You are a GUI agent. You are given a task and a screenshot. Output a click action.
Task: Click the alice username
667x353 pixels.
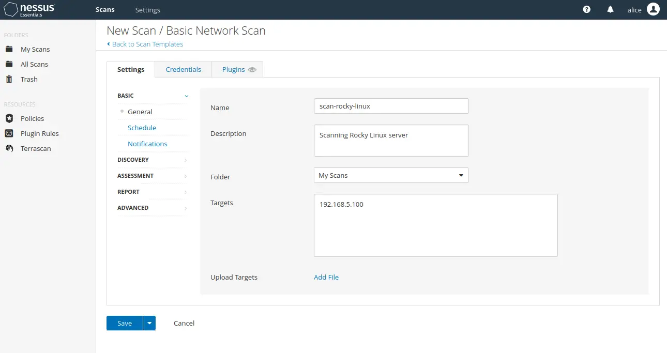click(634, 10)
